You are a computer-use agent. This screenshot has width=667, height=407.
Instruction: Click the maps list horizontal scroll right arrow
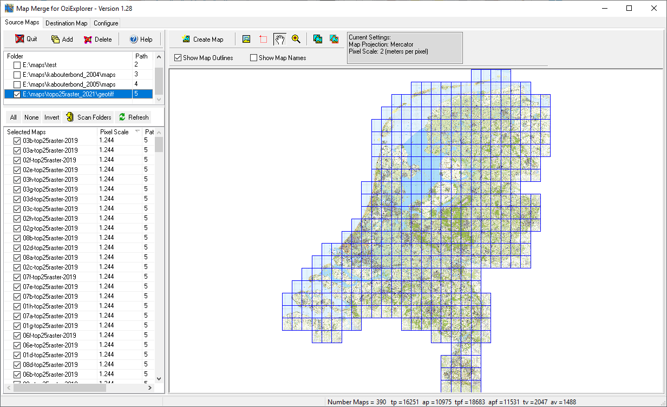[x=150, y=388]
